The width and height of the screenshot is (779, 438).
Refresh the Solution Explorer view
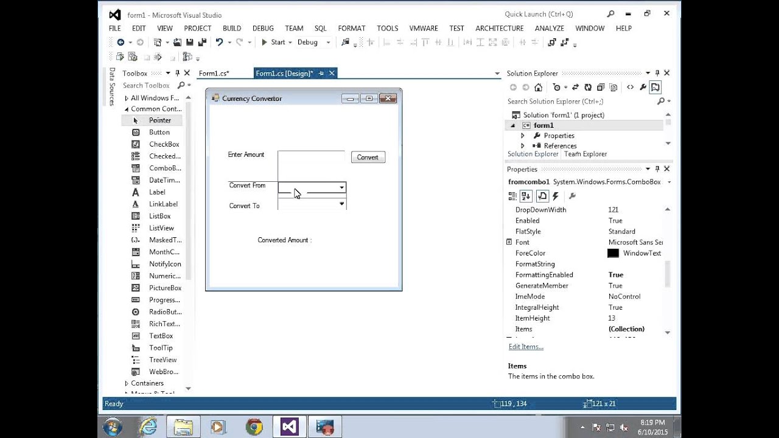[x=588, y=88]
